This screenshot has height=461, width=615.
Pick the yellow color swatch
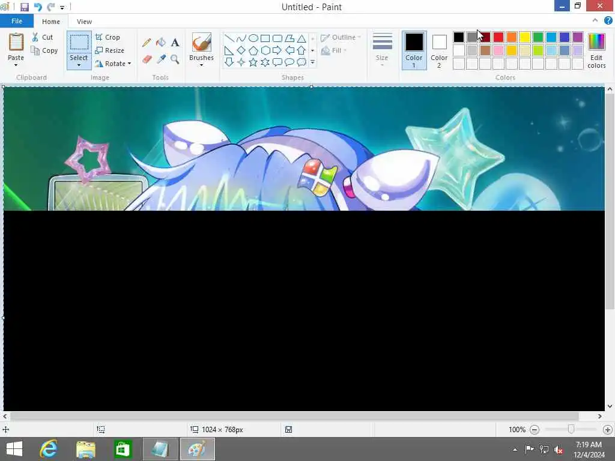pos(525,37)
